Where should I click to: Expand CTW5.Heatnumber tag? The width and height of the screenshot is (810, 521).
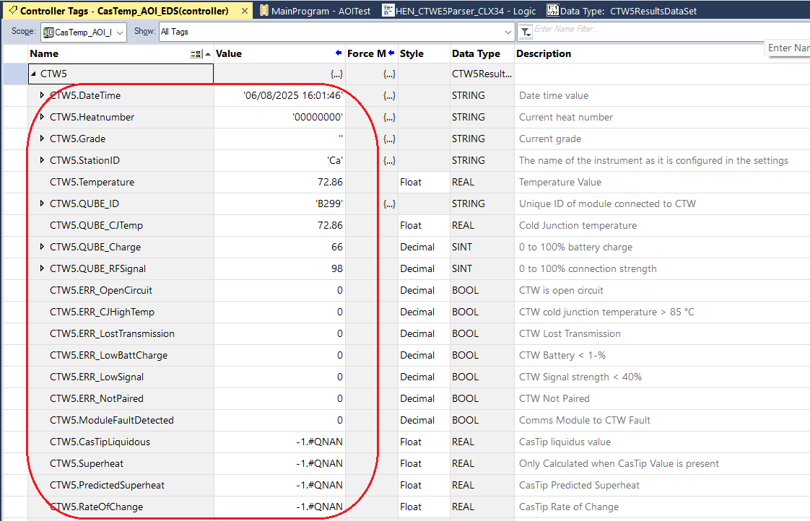43,117
